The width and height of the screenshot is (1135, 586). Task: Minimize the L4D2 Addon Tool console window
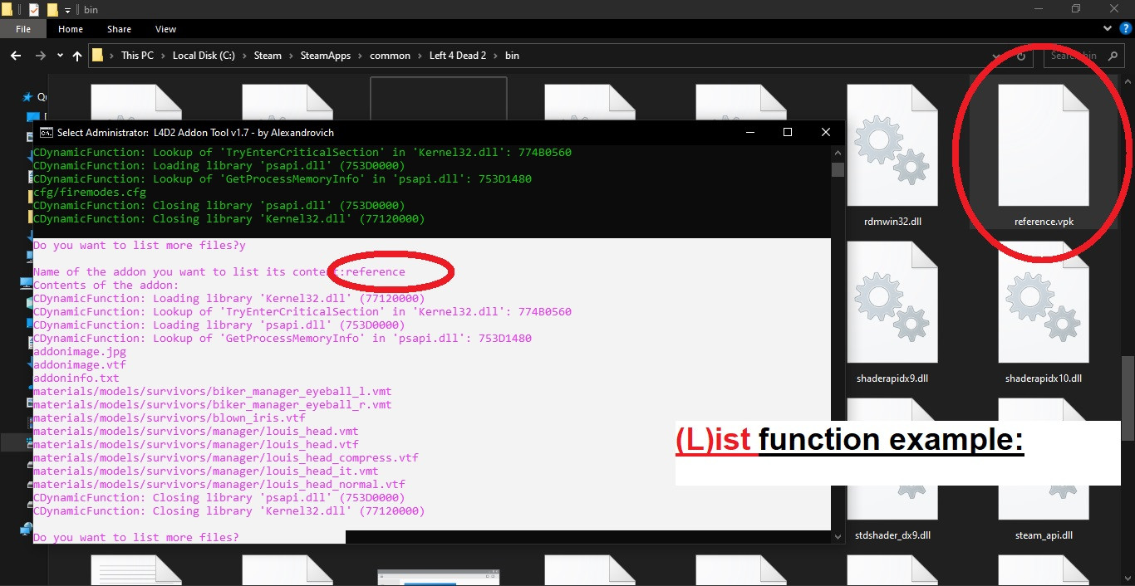click(749, 133)
